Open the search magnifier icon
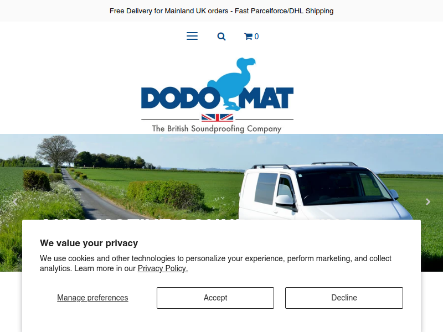This screenshot has width=443, height=332. [x=221, y=37]
